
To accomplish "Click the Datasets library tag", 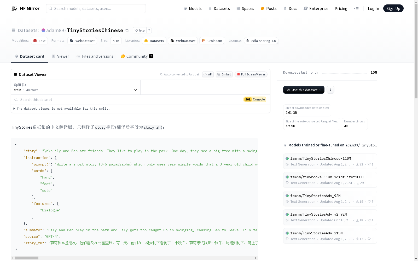I will pos(154,41).
